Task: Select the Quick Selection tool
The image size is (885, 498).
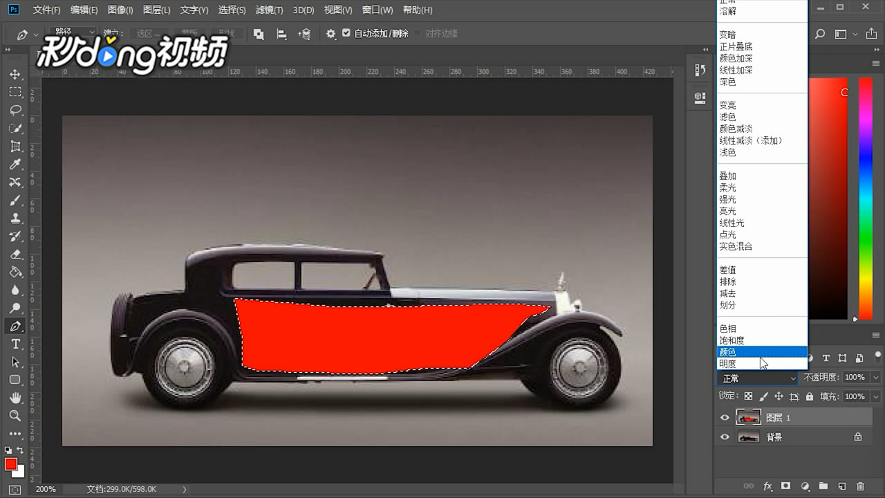Action: pos(15,128)
